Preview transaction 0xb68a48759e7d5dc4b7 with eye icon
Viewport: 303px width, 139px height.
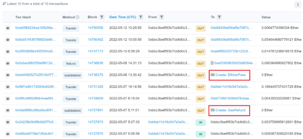(x=8, y=134)
